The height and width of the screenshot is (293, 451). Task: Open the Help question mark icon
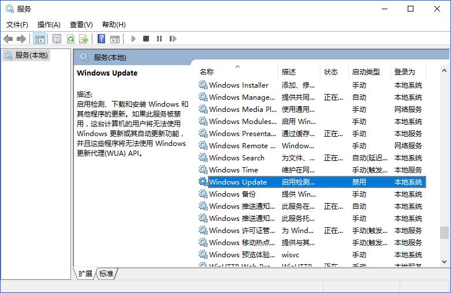click(x=101, y=39)
